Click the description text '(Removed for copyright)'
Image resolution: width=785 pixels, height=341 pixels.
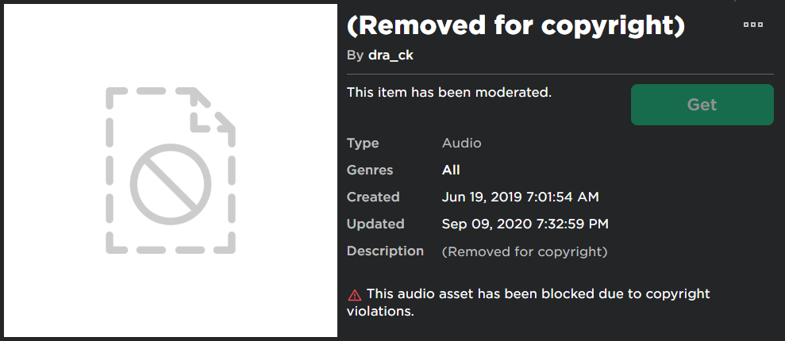524,251
